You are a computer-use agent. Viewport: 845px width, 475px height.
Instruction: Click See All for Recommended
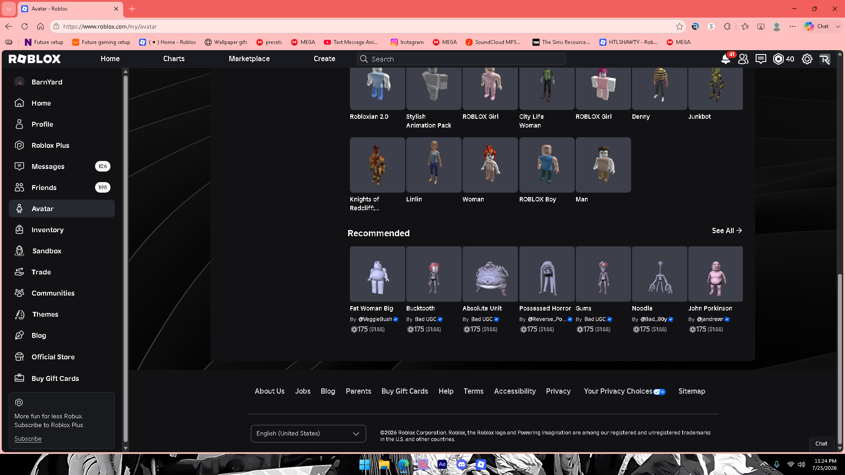pos(727,230)
